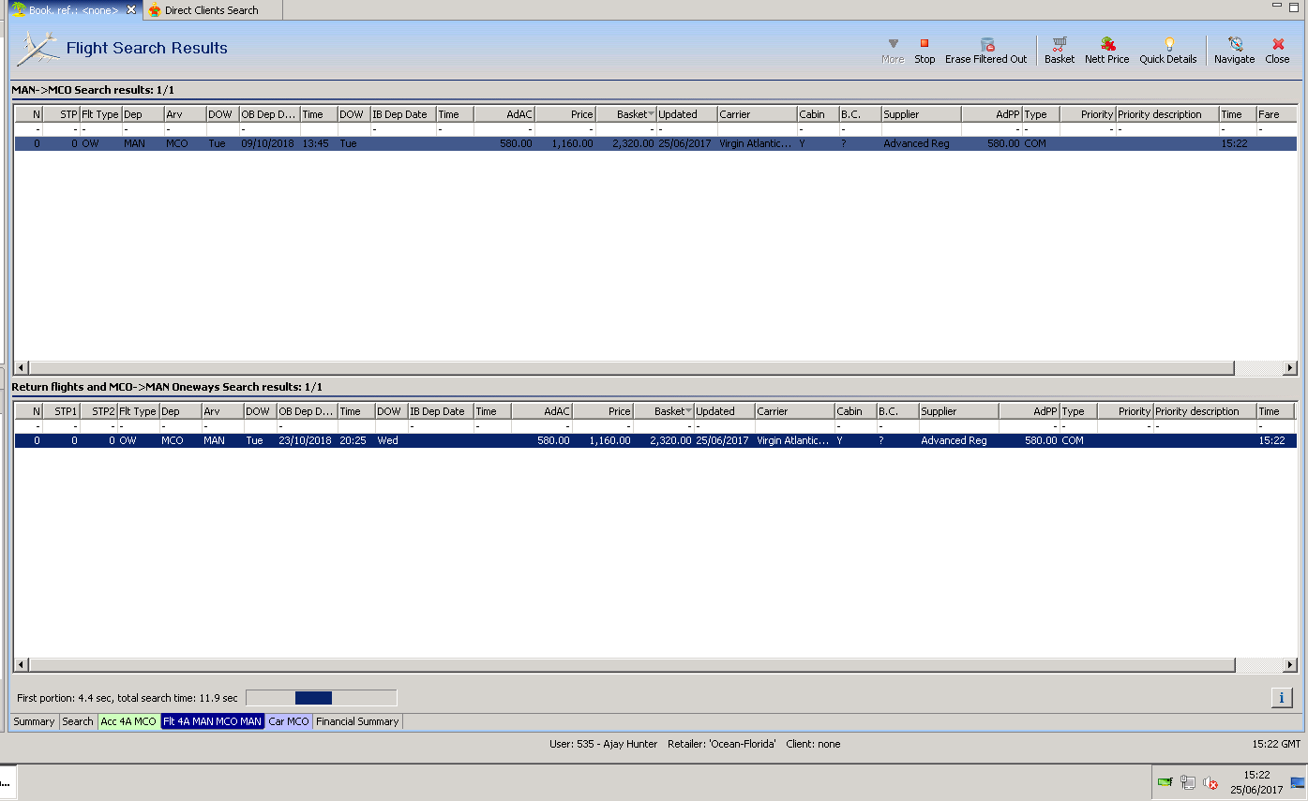This screenshot has height=801, width=1308.
Task: Click the AdPP header in the MAN->MCO table
Action: click(x=992, y=114)
